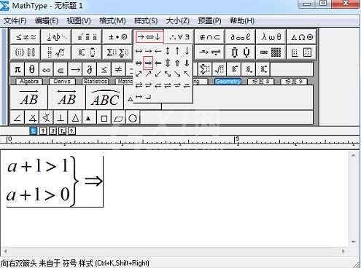Insert the partial derivative symbol from the small bar
The width and height of the screenshot is (361, 268).
pyautogui.click(x=90, y=70)
